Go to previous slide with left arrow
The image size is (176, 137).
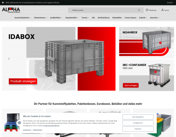pyautogui.click(x=9, y=59)
